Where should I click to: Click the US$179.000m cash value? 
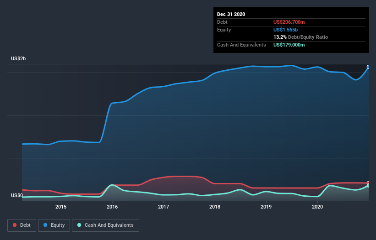tap(289, 45)
